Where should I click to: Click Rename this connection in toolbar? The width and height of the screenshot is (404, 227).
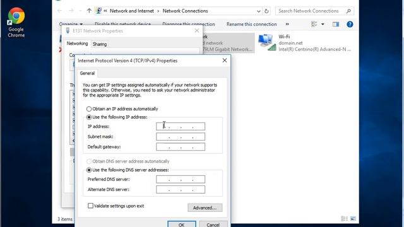tap(251, 24)
